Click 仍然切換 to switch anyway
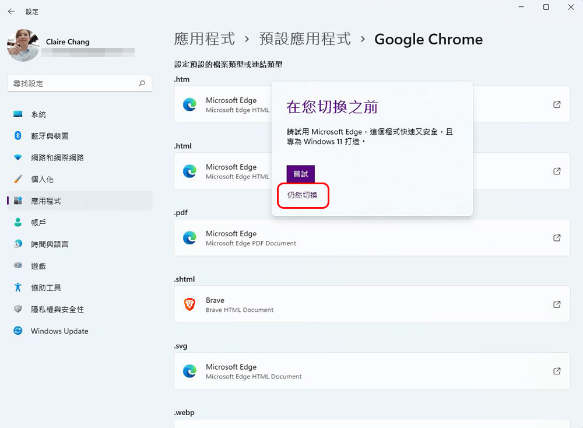 pyautogui.click(x=302, y=195)
